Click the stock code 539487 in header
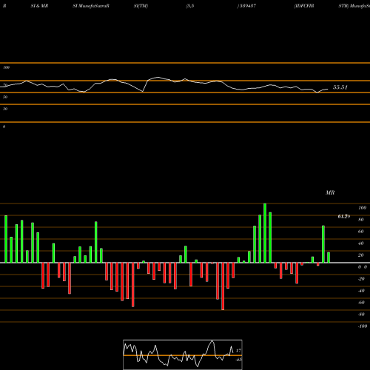 point(248,6)
